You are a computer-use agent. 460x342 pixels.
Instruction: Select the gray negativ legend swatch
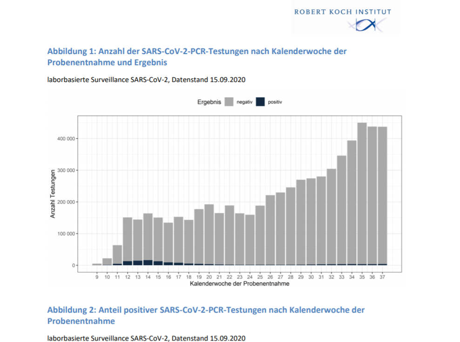[x=230, y=102]
